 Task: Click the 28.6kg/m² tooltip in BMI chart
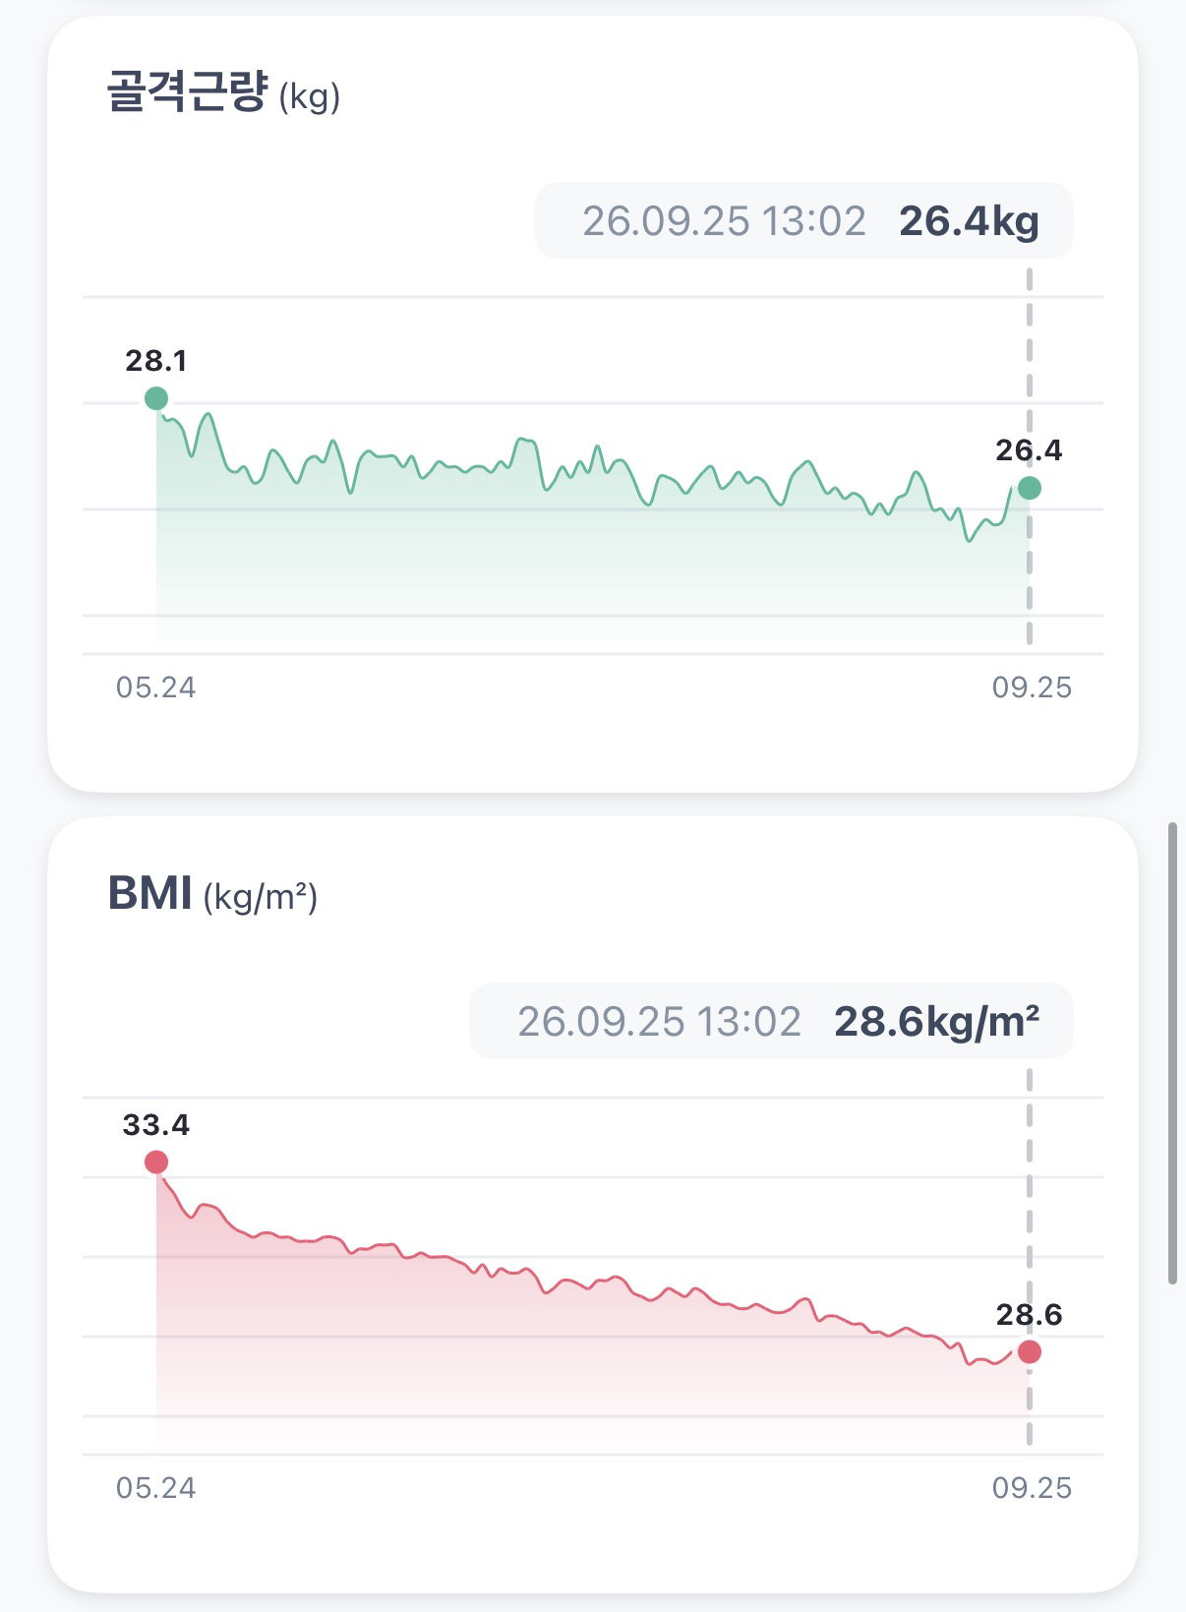771,1021
